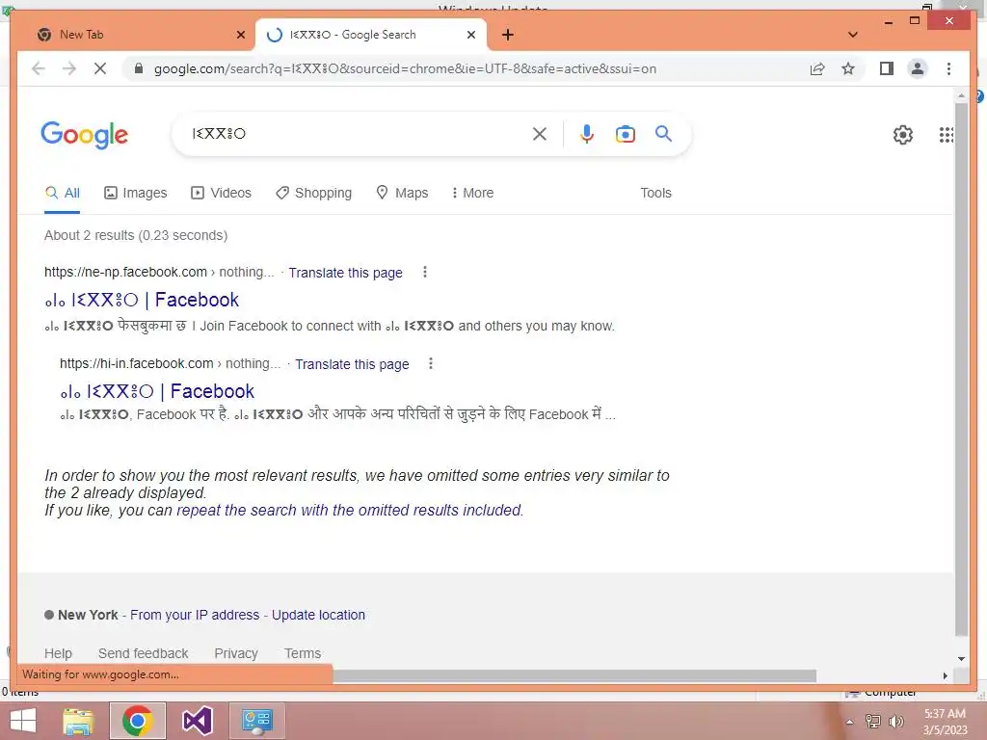Open Chrome three-dot menu

point(948,68)
